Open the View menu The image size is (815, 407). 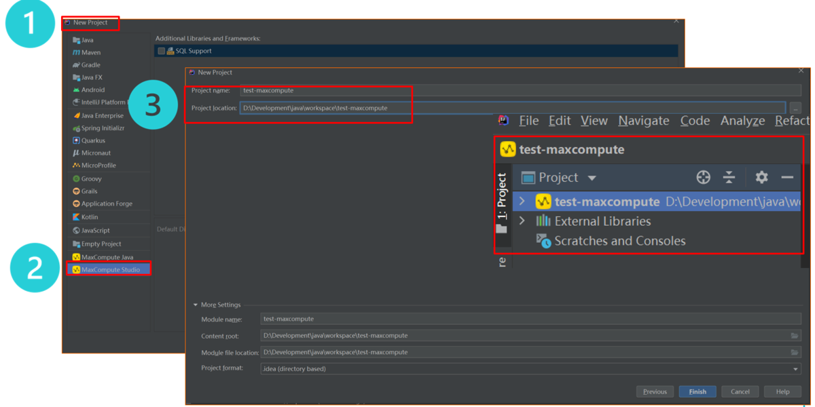point(594,121)
